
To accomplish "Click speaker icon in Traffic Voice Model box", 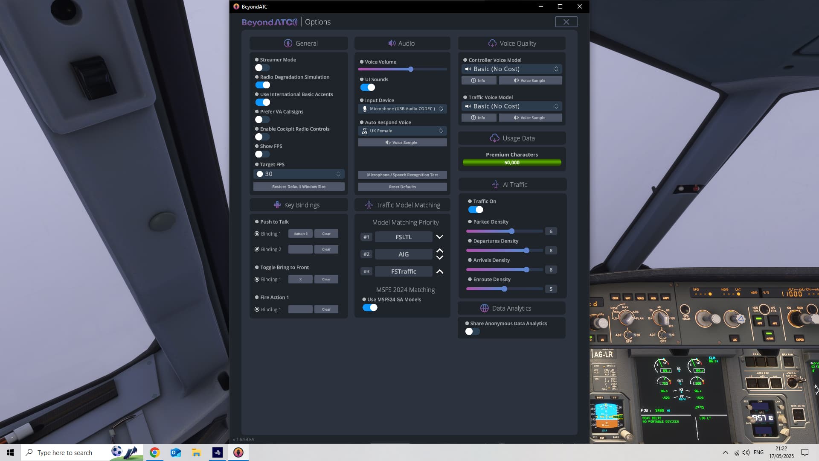I will (x=468, y=106).
